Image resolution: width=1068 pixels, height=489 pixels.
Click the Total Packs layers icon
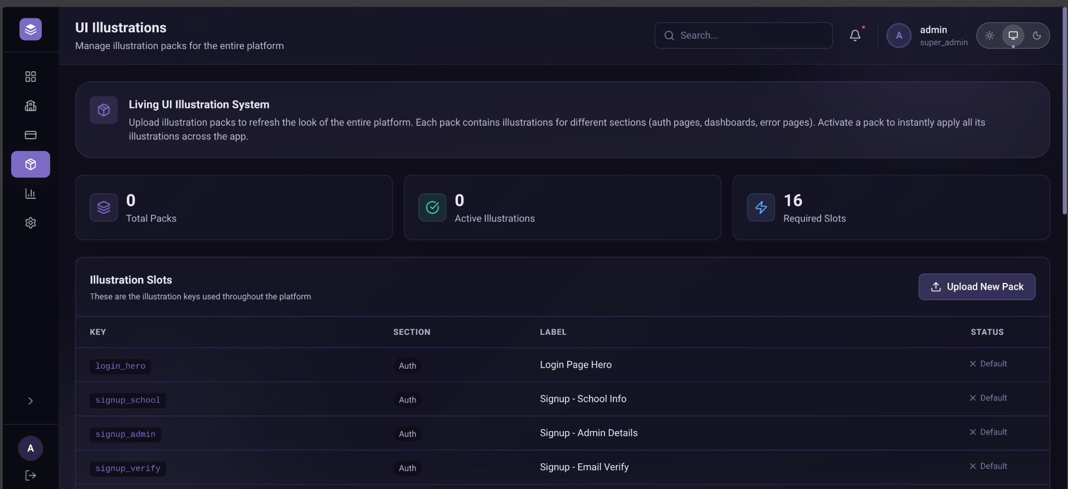[104, 208]
